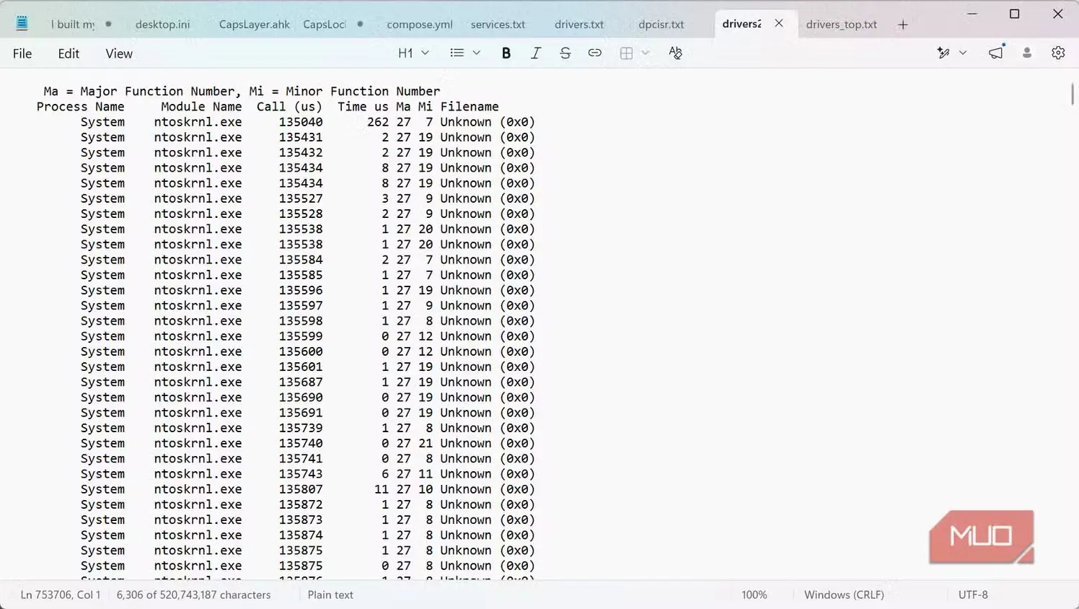
Task: Open the bullet list options
Action: click(457, 53)
